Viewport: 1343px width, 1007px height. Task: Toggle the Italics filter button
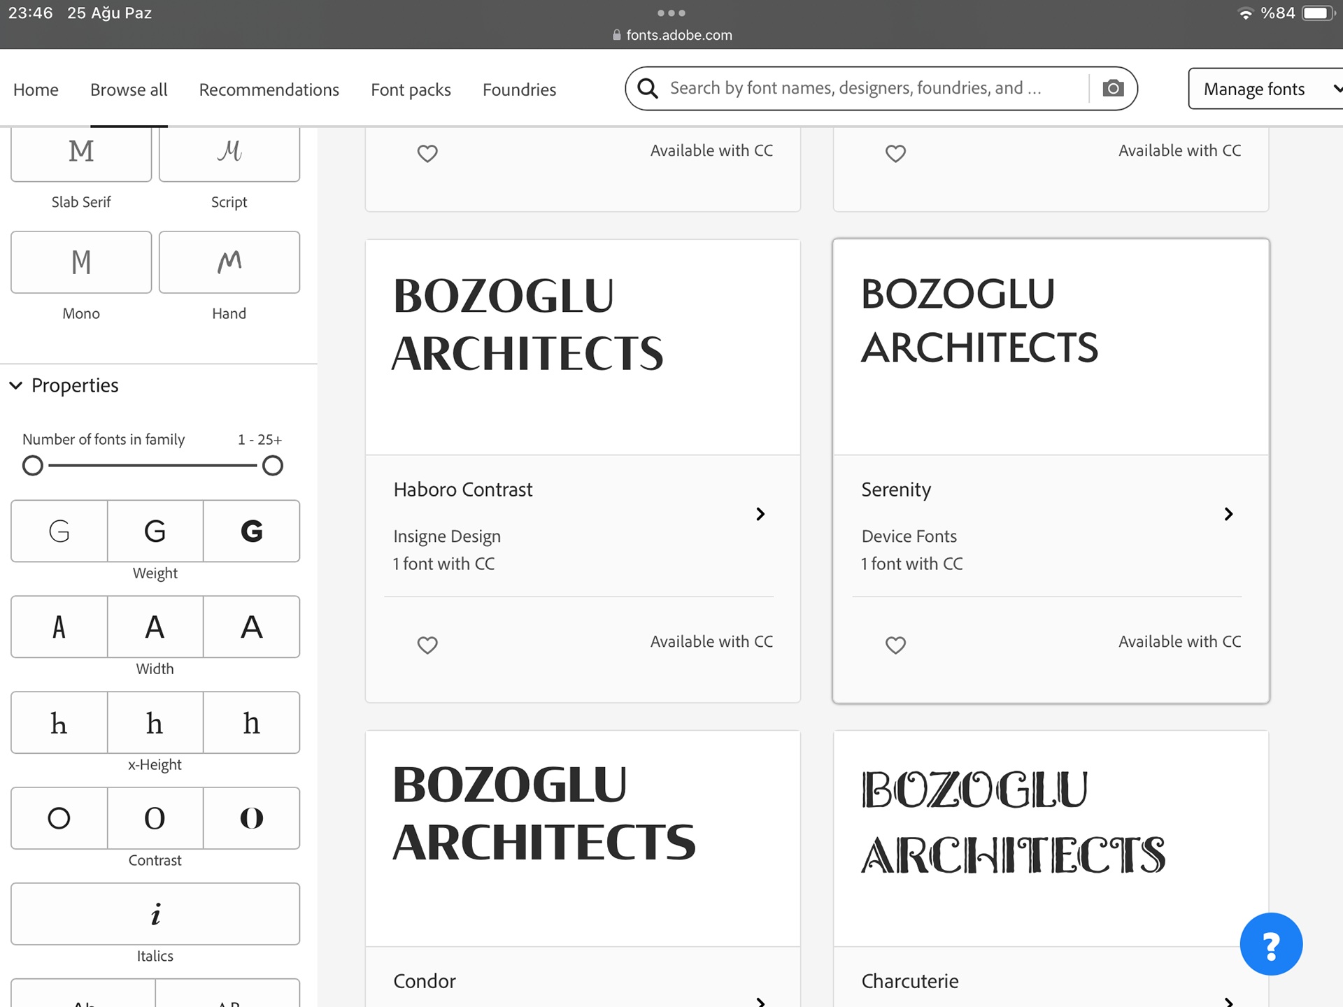pos(155,914)
